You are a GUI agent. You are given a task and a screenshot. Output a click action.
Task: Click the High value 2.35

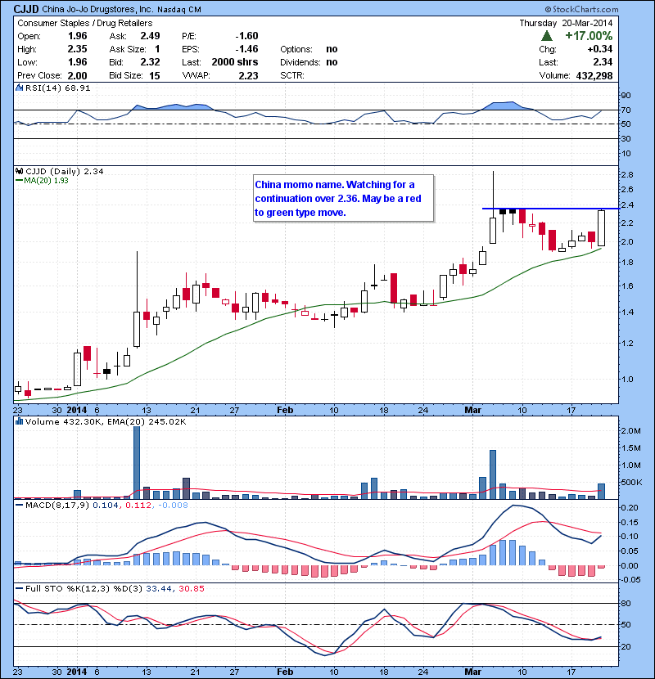coord(77,49)
